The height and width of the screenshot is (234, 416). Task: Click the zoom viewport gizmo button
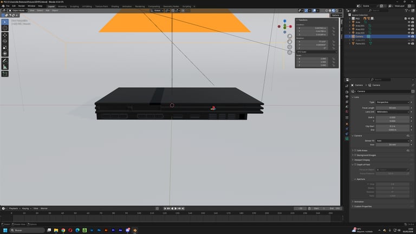coord(290,36)
